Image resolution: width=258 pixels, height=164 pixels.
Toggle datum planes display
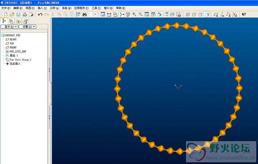coord(216,14)
